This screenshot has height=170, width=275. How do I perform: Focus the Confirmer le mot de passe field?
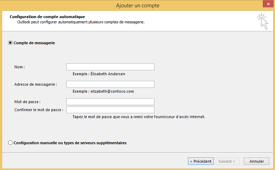coord(110,110)
